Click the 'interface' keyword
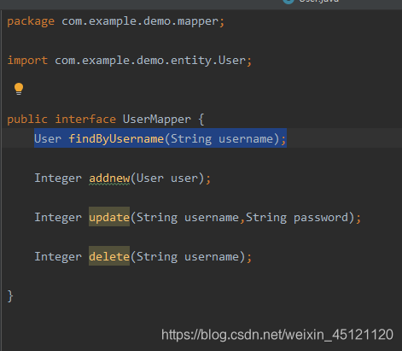This screenshot has height=351, width=402. (x=85, y=119)
